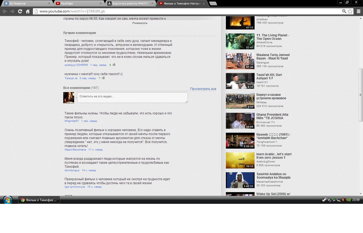
Task: Visit Надія Василівна's channel link
Action: 75,149
